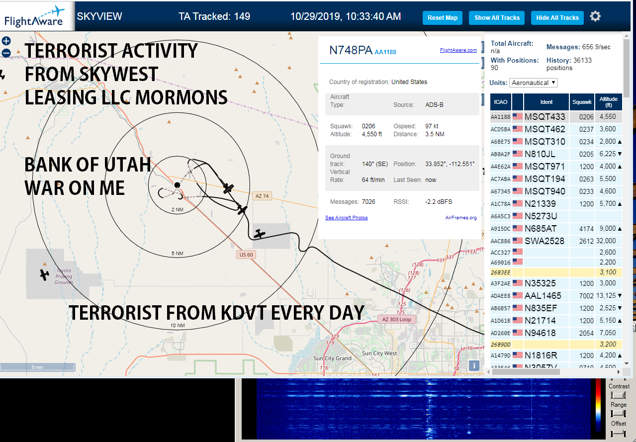Click US flag in ACC327 row
The height and width of the screenshot is (442, 636).
pyautogui.click(x=518, y=253)
